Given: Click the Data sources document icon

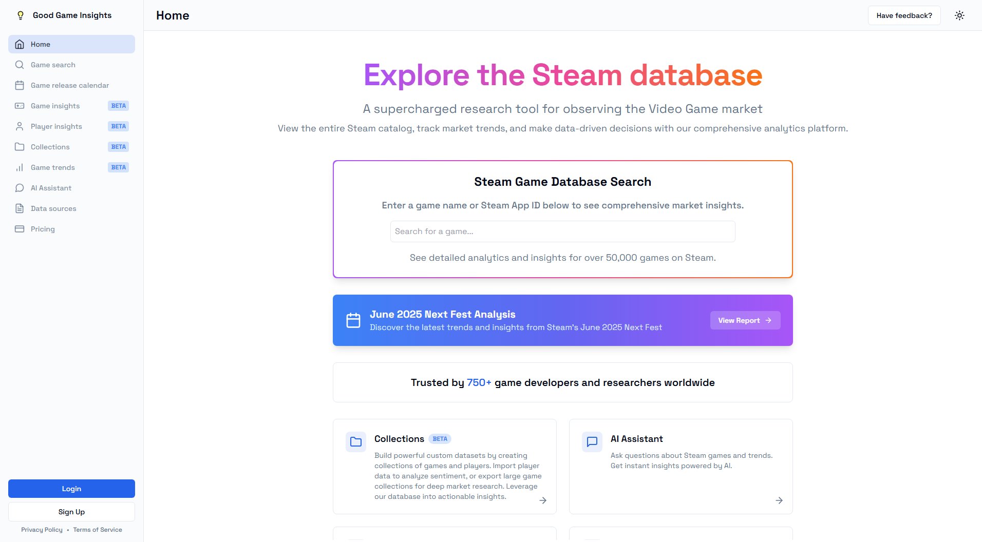Looking at the screenshot, I should (20, 208).
